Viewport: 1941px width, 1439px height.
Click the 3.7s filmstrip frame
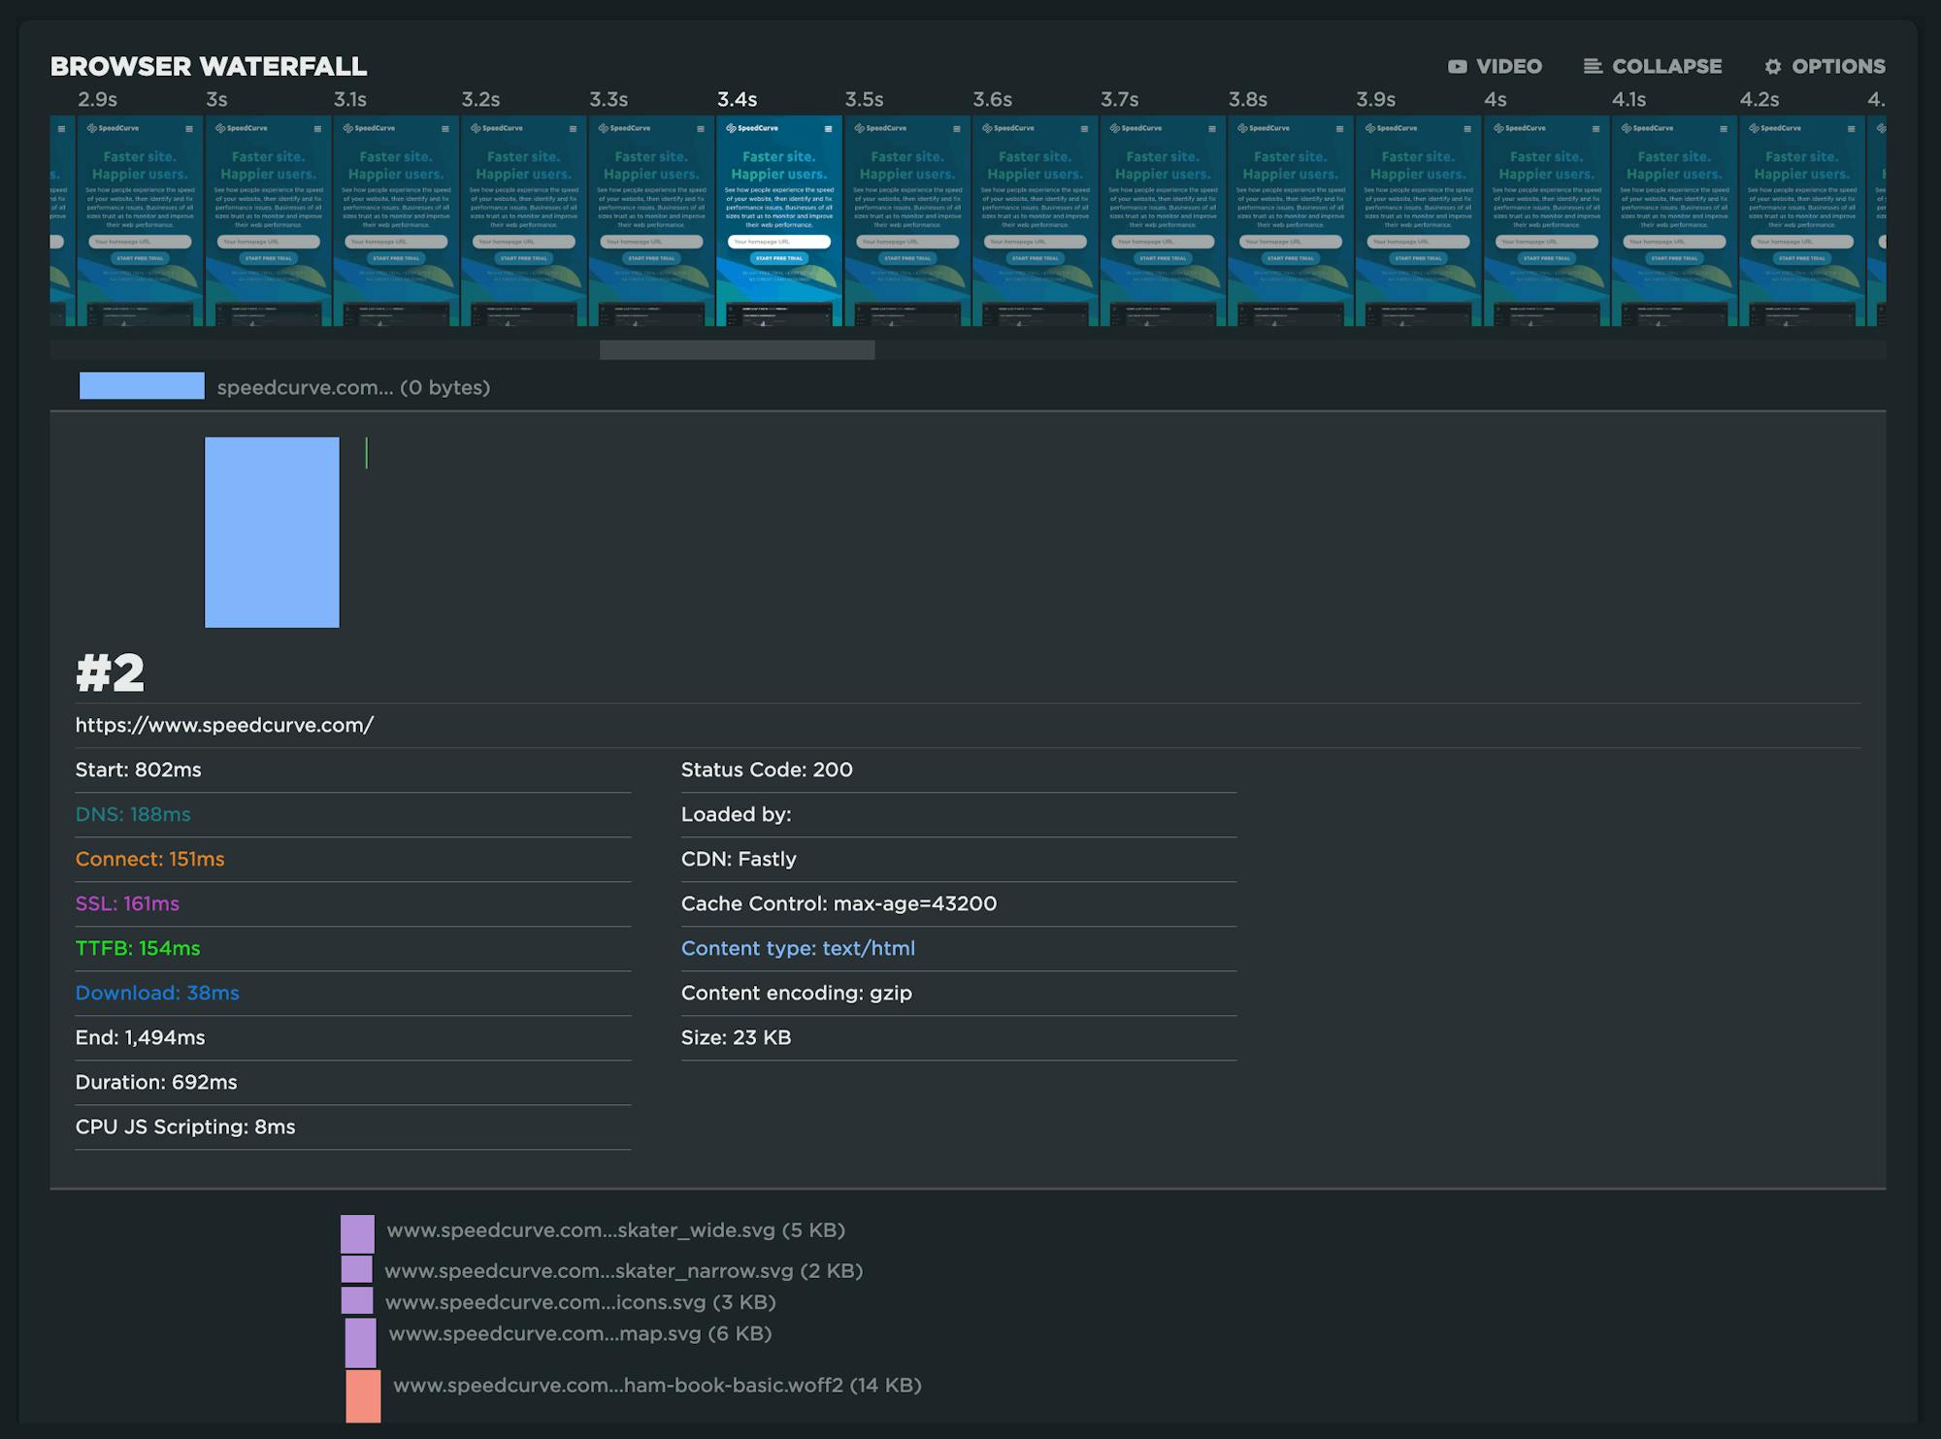1163,221
